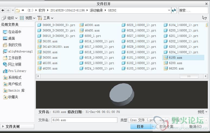Open 用户格式 folder
This screenshot has width=210, height=133.
(12, 84)
